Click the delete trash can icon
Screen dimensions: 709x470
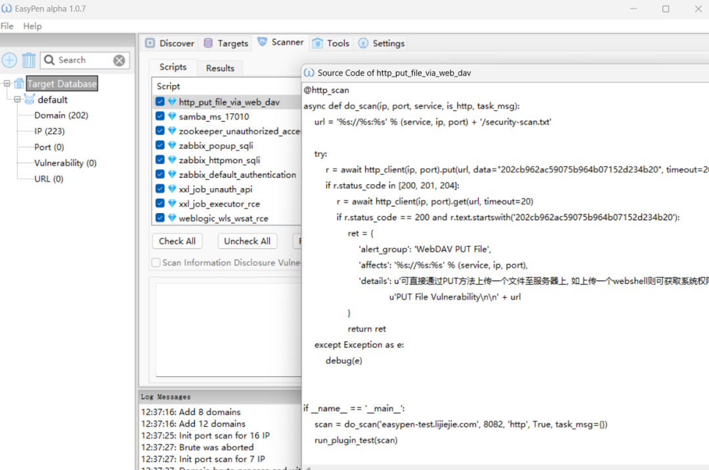tap(28, 60)
